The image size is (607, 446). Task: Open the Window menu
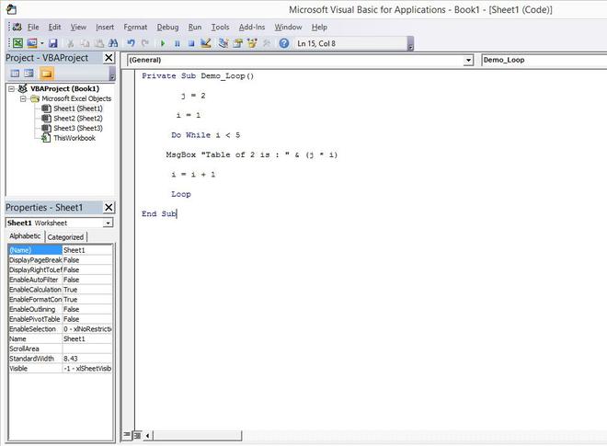[x=288, y=27]
